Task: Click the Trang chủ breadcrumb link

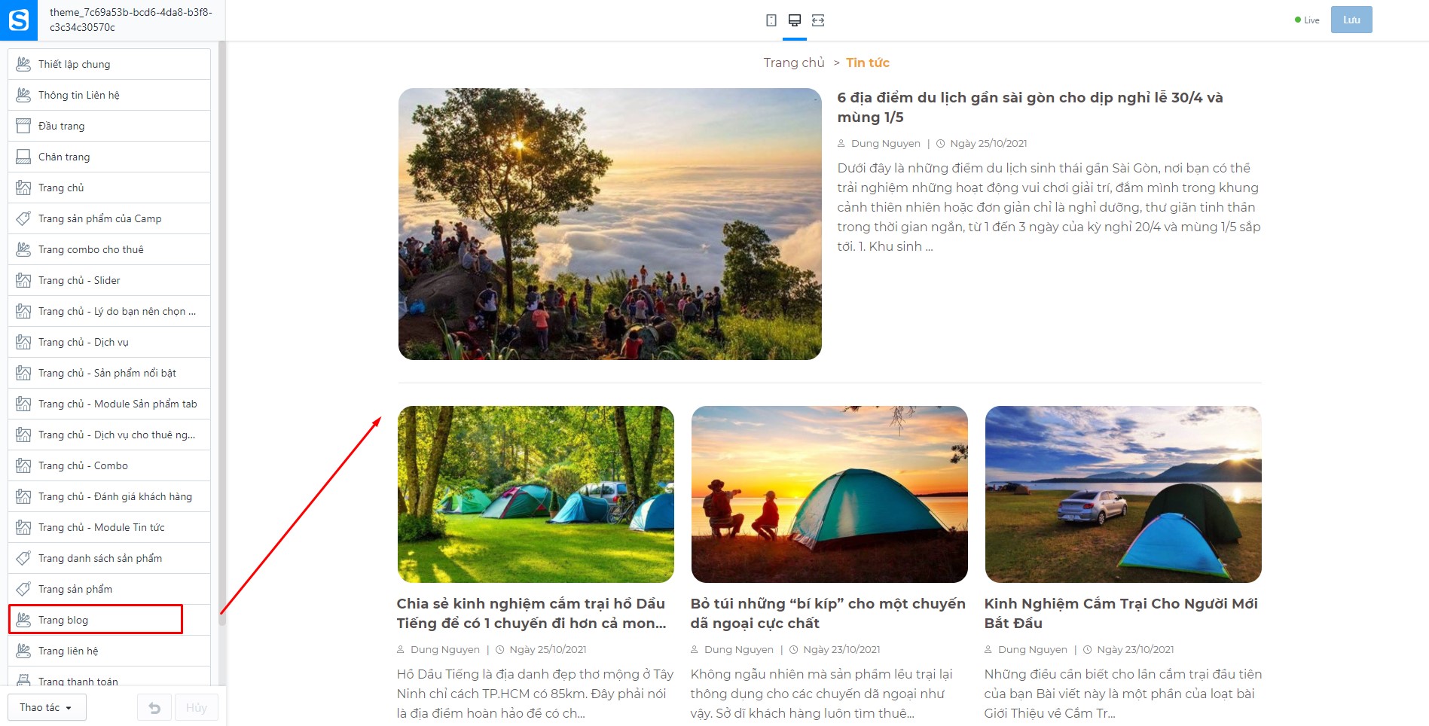Action: tap(794, 63)
